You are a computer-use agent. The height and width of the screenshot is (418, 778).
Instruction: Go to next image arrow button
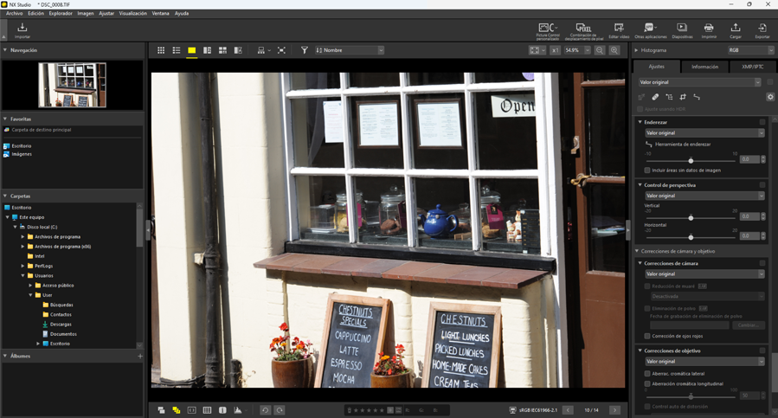click(614, 410)
